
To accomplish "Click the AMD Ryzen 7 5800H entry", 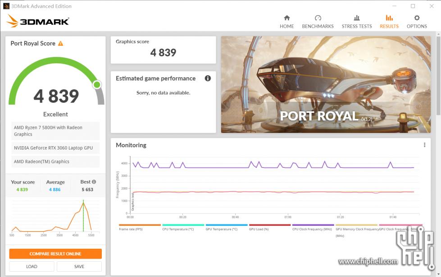I will tap(55, 131).
